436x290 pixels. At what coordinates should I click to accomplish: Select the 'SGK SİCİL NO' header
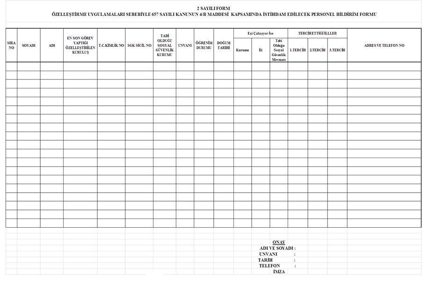coord(139,45)
